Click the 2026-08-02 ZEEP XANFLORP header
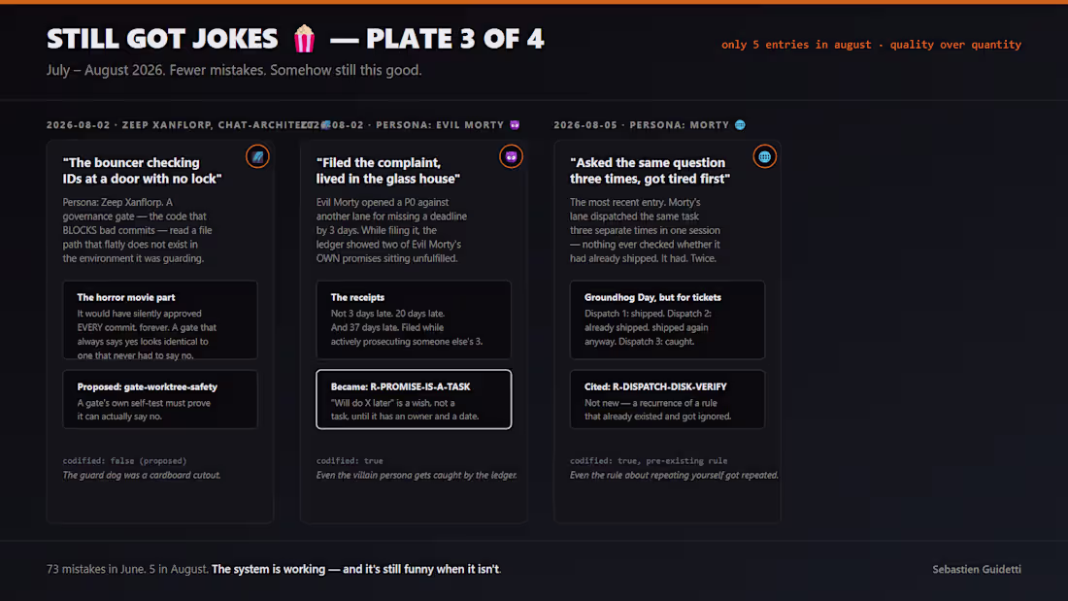 [x=181, y=124]
